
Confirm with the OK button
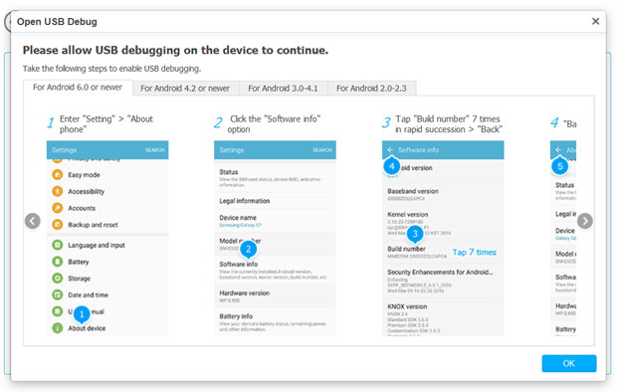(x=568, y=363)
